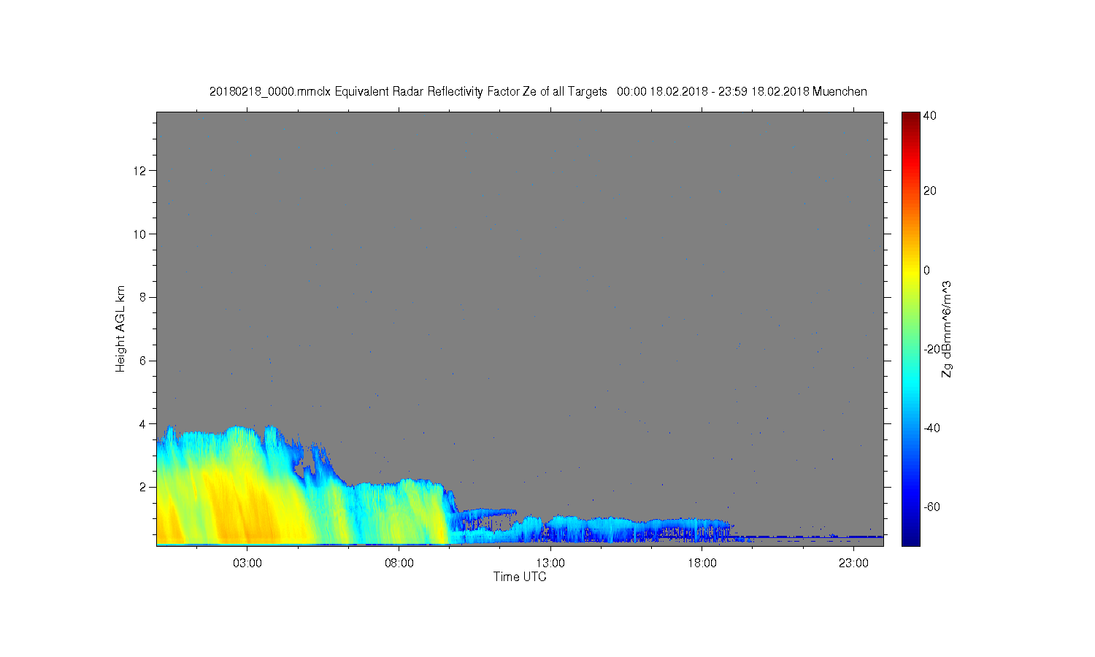The height and width of the screenshot is (657, 1095).
Task: Click the height tick label '8'
Action: pos(144,297)
